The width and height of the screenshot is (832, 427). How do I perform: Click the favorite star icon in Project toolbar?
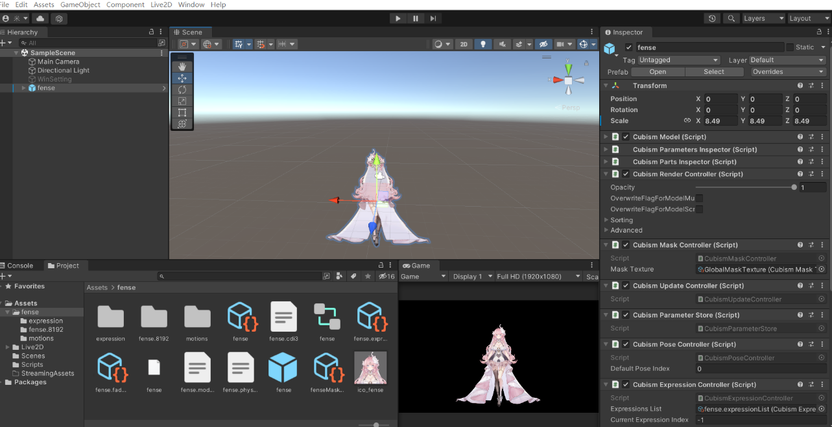(x=368, y=276)
